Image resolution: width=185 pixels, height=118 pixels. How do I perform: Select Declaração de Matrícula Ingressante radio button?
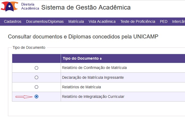[36, 77]
